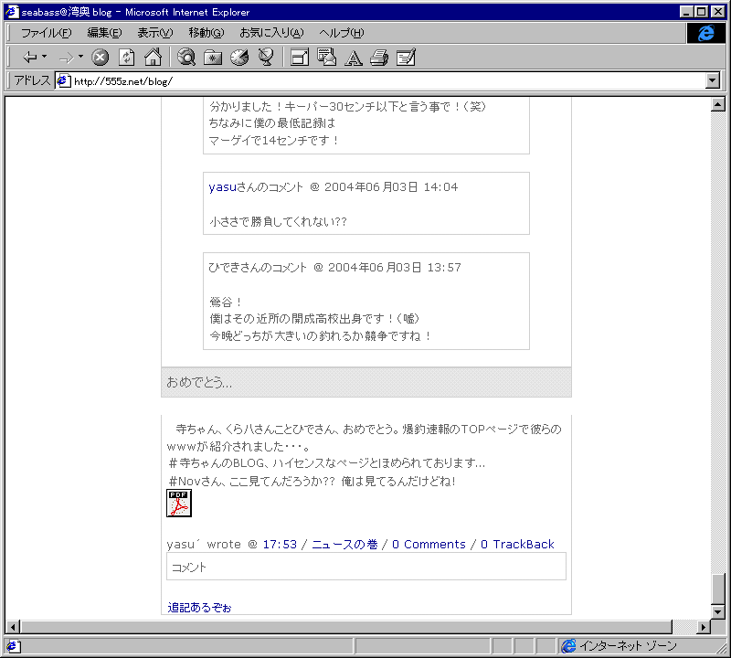
Task: Click the address field URL http://555z.net/blog/
Action: coord(123,81)
